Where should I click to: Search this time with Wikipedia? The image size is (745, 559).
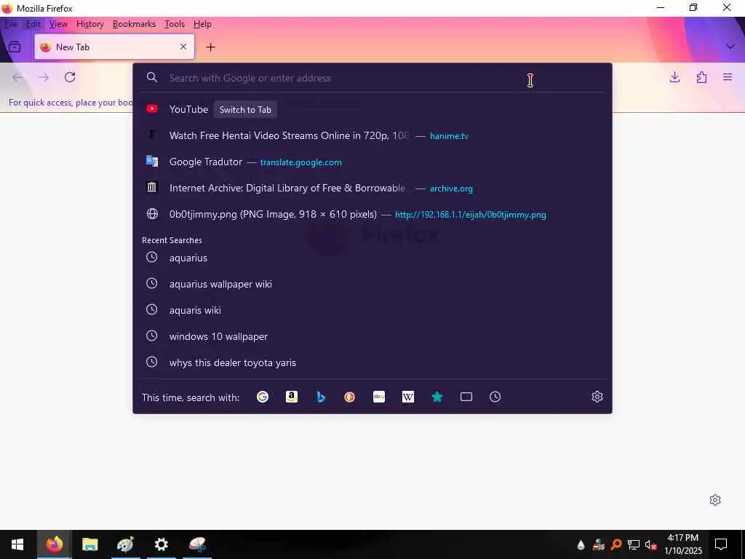click(x=408, y=397)
